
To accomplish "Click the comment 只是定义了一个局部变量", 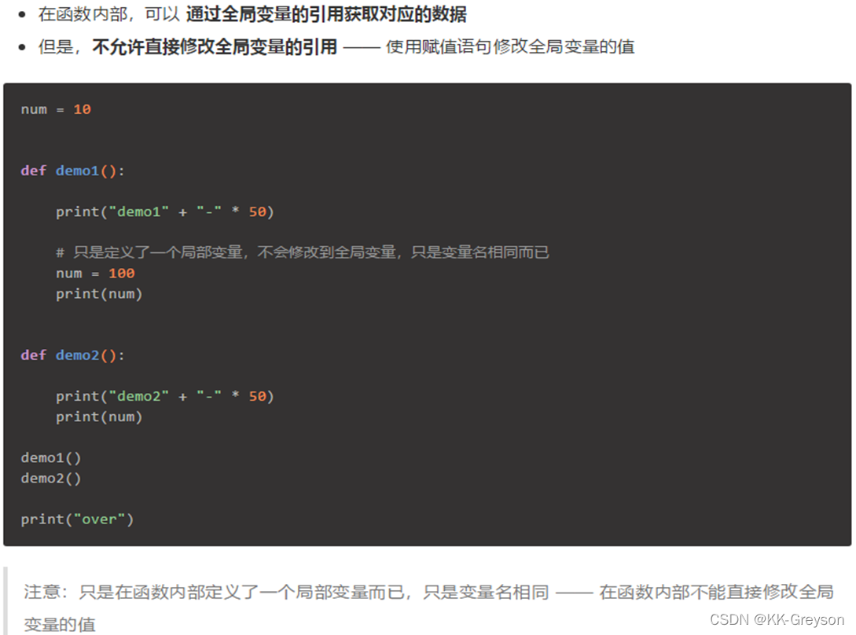I will 303,252.
